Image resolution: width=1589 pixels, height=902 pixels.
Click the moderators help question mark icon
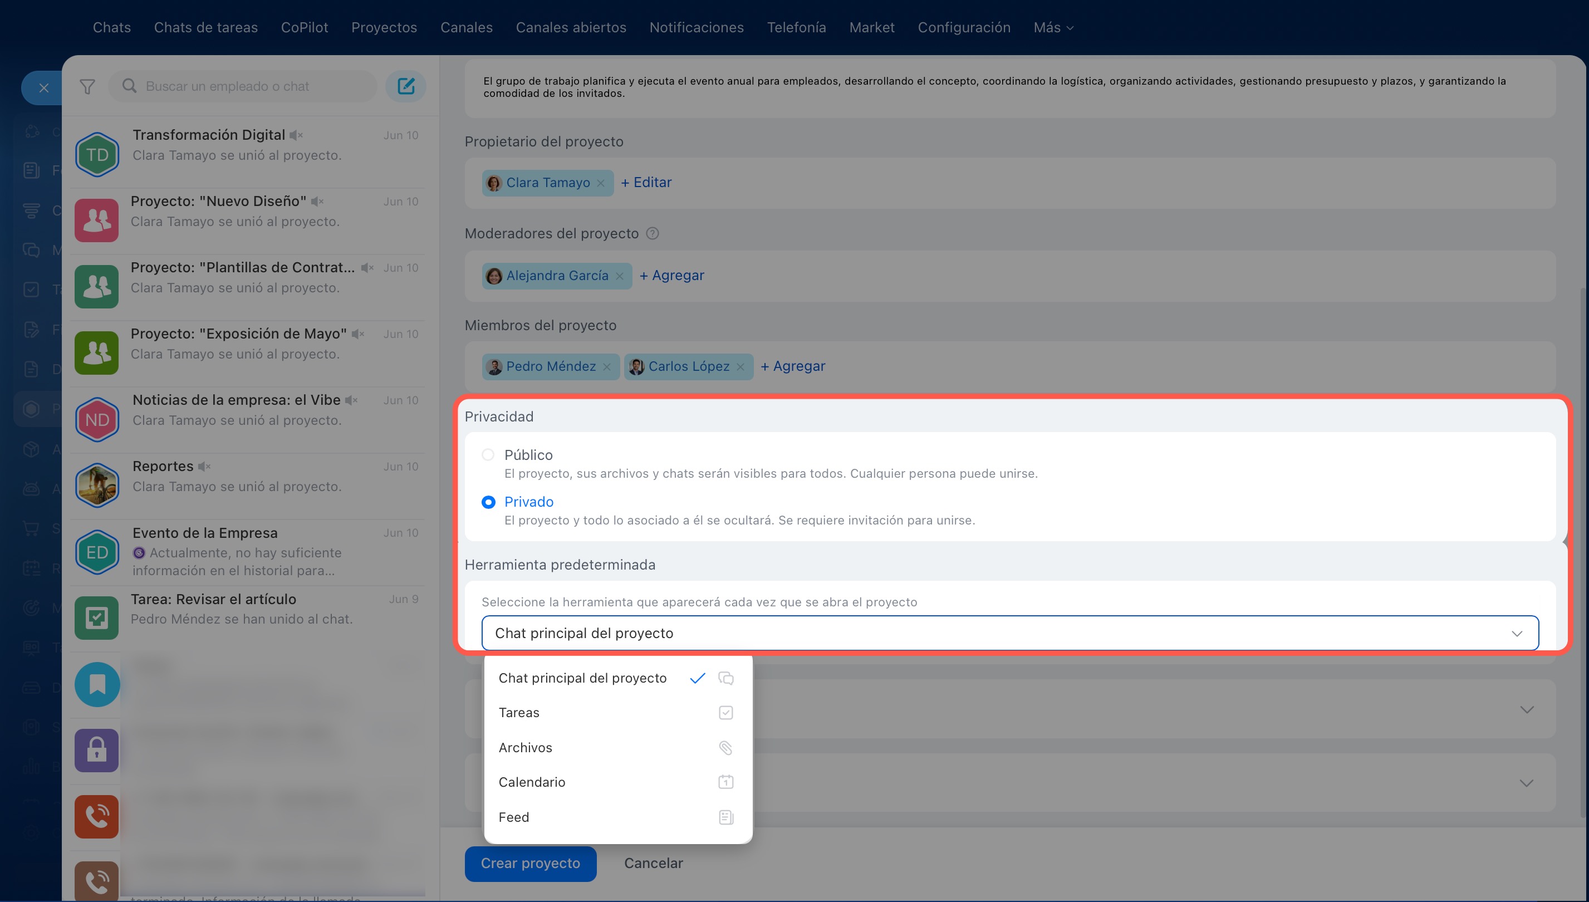(x=653, y=233)
